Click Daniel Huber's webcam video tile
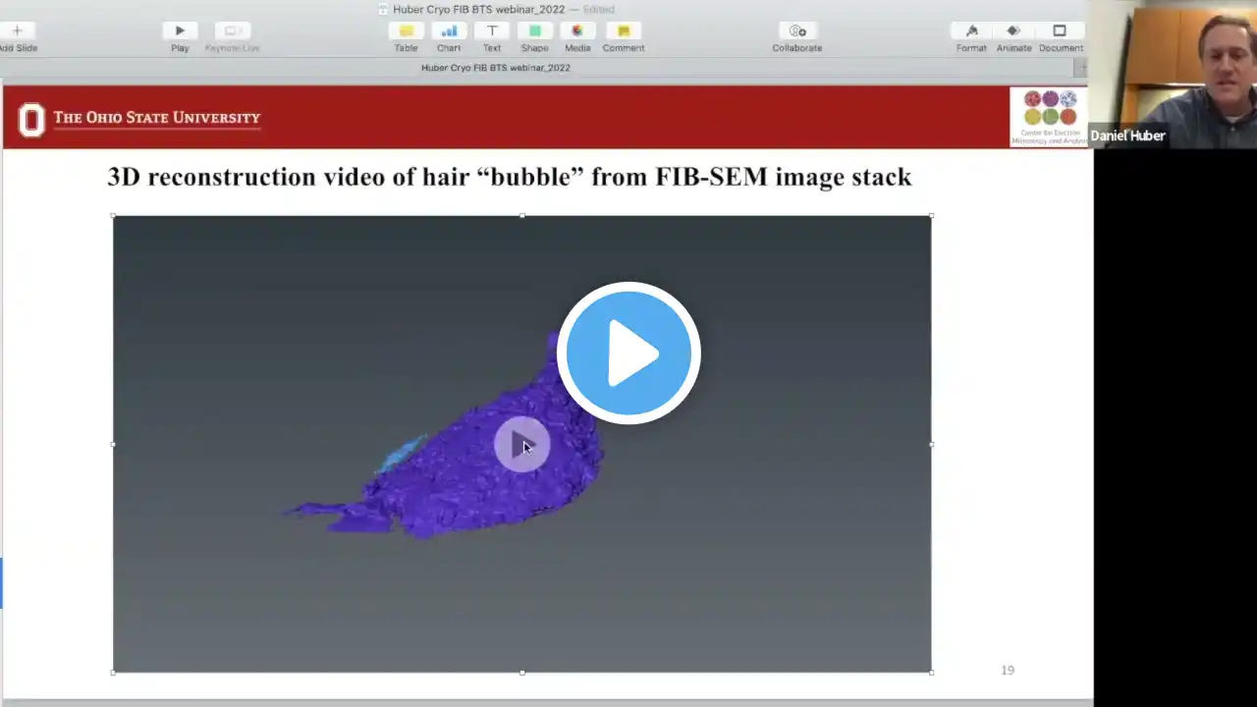The image size is (1257, 707). [1173, 74]
